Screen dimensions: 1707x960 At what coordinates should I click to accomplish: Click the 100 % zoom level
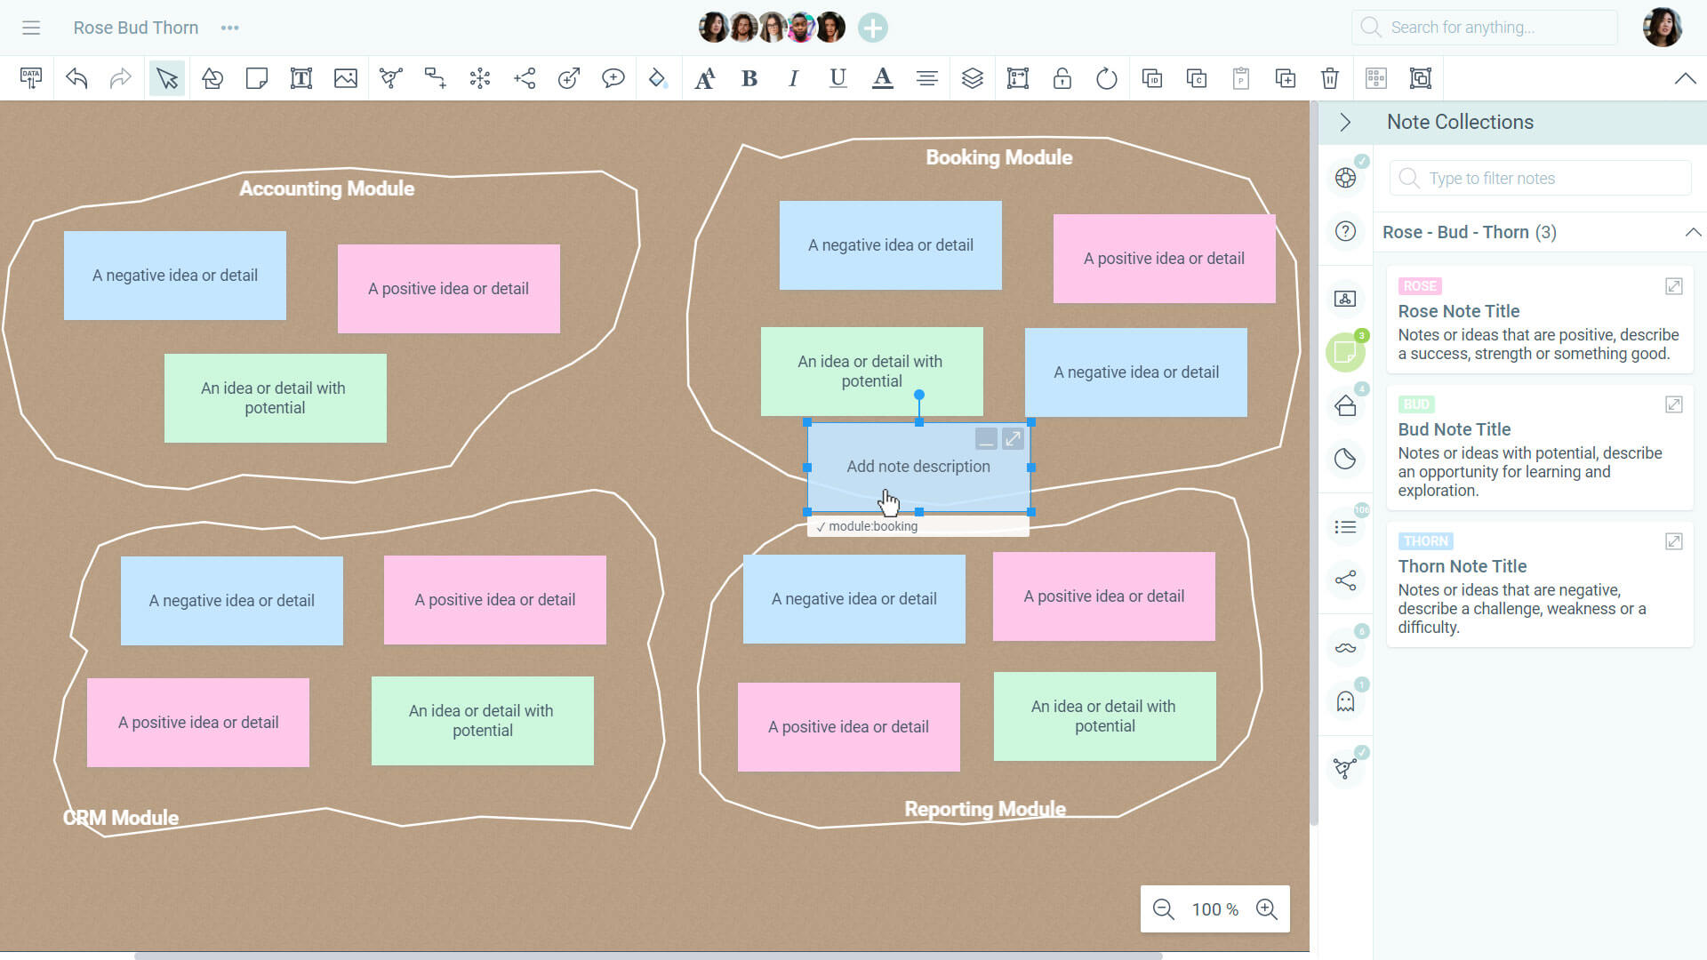point(1214,909)
